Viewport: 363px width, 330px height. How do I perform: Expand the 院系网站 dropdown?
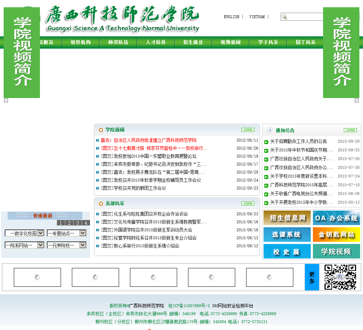[25, 245]
